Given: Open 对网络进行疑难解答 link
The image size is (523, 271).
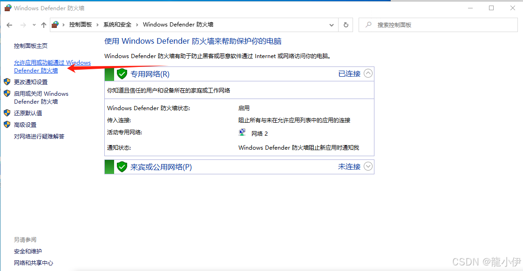Looking at the screenshot, I should click(39, 137).
